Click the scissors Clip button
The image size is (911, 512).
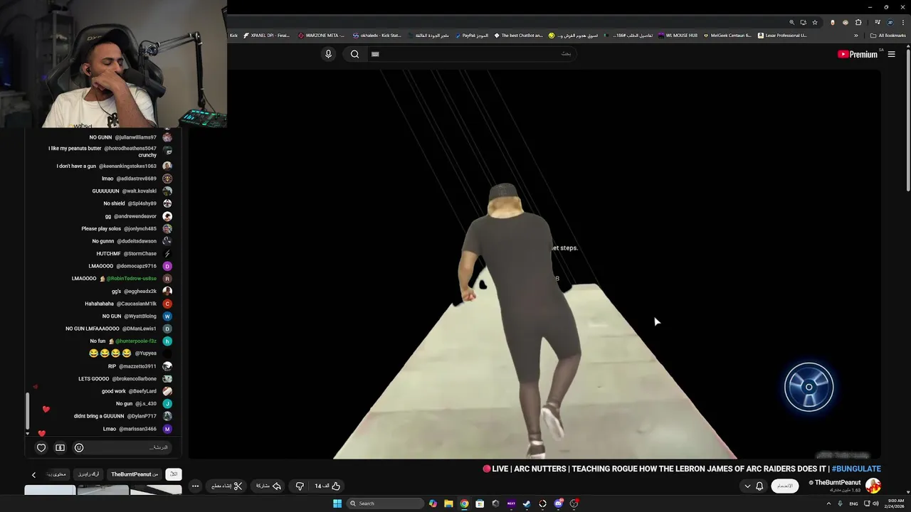[x=226, y=486]
